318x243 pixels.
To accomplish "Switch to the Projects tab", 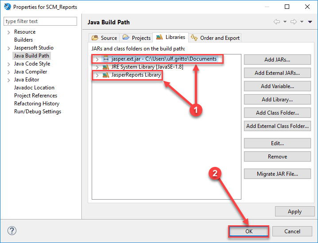I will (x=137, y=38).
